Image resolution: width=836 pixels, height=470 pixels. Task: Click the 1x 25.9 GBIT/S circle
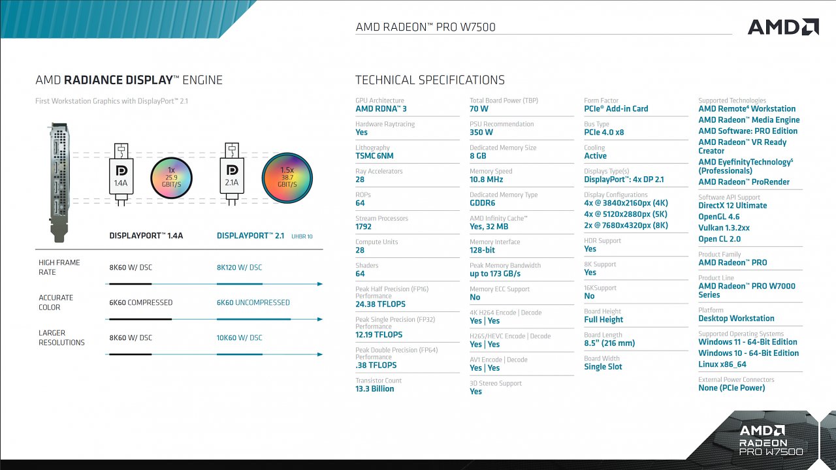click(172, 177)
